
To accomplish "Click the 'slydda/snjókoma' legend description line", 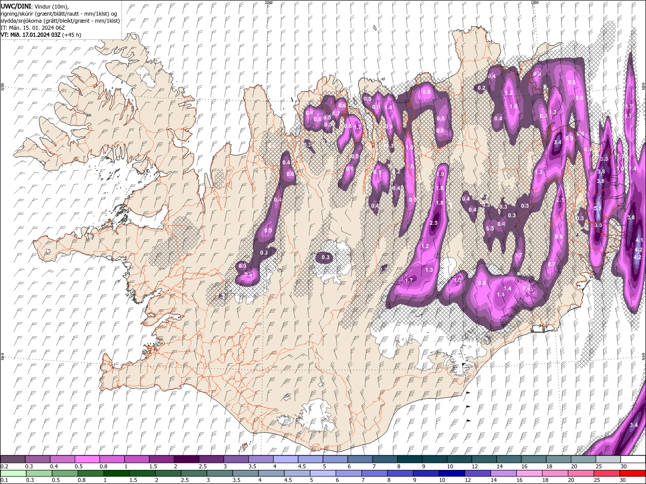I will pyautogui.click(x=61, y=21).
